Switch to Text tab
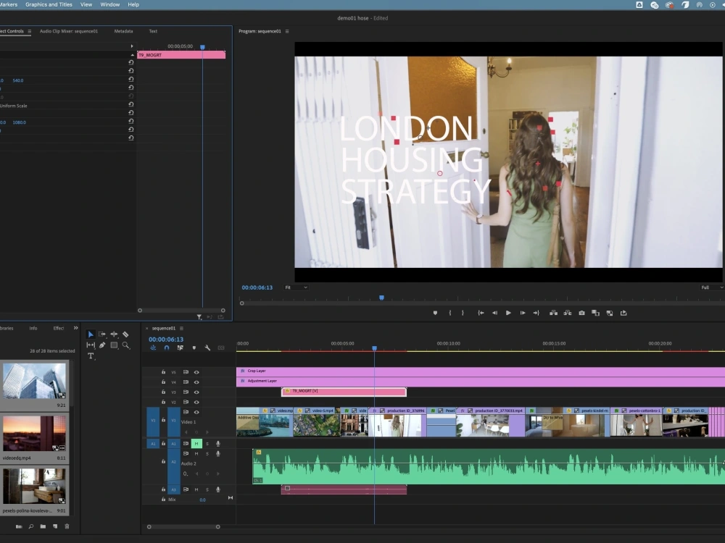The width and height of the screenshot is (725, 543). point(153,31)
